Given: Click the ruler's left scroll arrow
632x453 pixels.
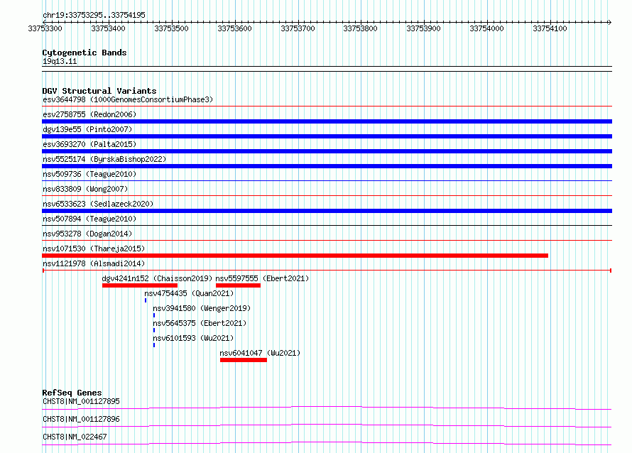Looking at the screenshot, I should click(44, 22).
